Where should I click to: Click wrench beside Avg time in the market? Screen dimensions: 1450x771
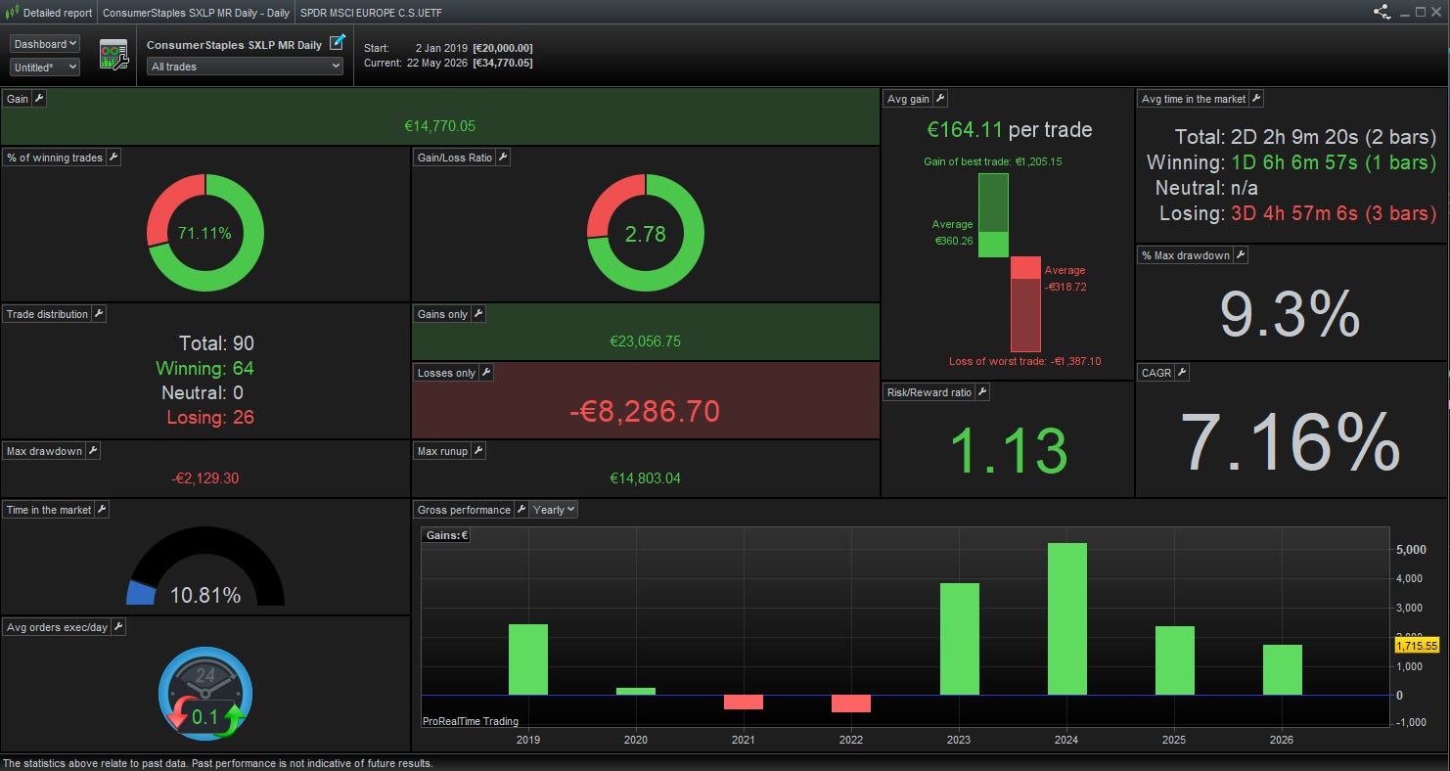coord(1256,99)
